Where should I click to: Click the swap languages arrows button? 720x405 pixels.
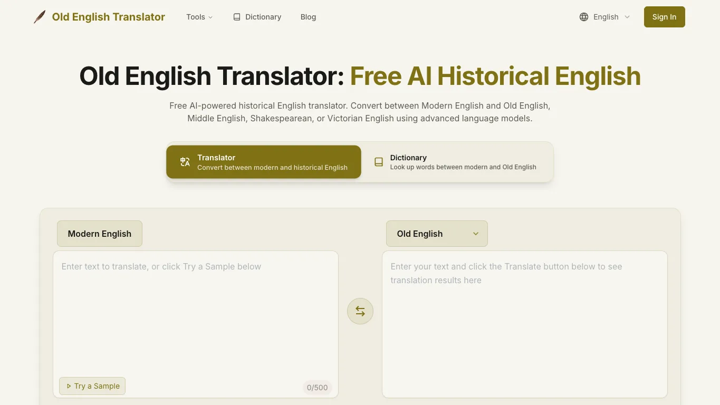tap(360, 311)
